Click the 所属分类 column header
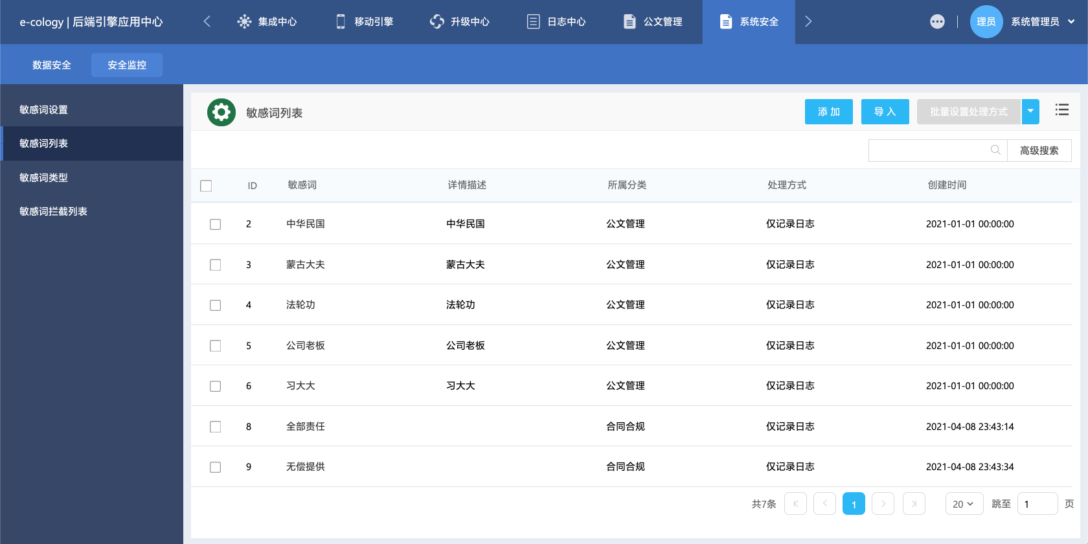 (627, 185)
